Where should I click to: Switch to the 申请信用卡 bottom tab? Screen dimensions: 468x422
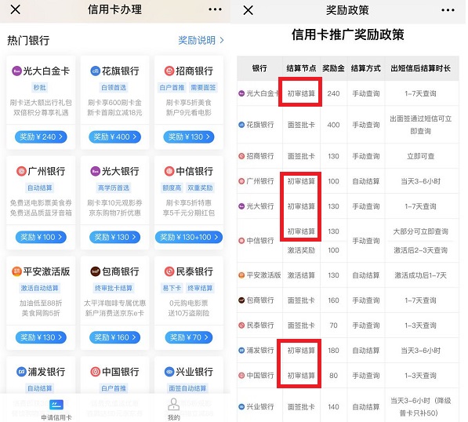pyautogui.click(x=56, y=410)
